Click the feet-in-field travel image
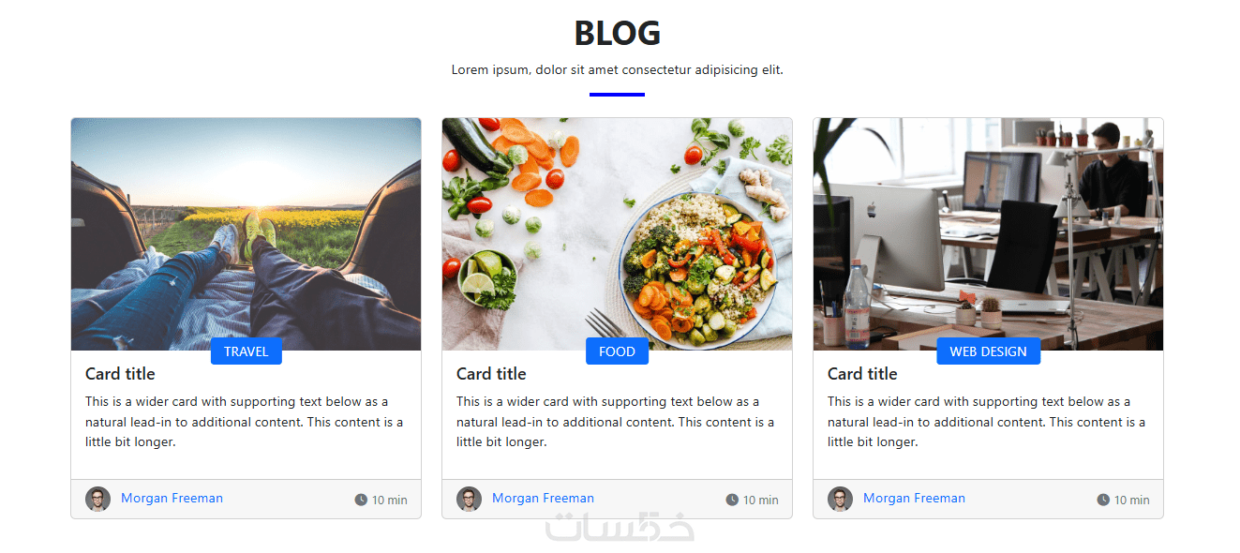The image size is (1240, 553). (x=246, y=234)
